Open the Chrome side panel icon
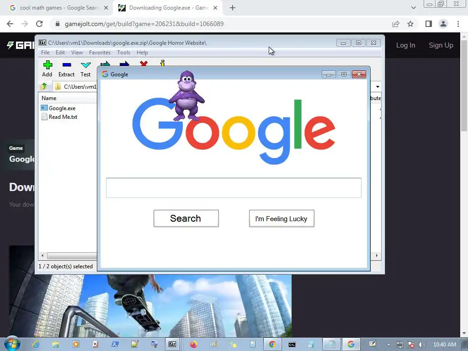The height and width of the screenshot is (351, 468). coord(429,24)
